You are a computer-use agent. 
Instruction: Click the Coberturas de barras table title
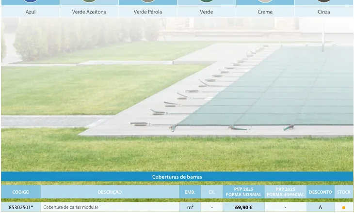(177, 177)
